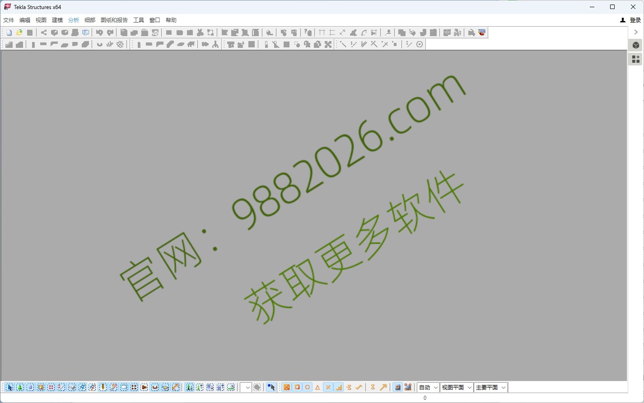Click the selection filter gear button
Screen dimensions: 644x403
tap(257, 387)
